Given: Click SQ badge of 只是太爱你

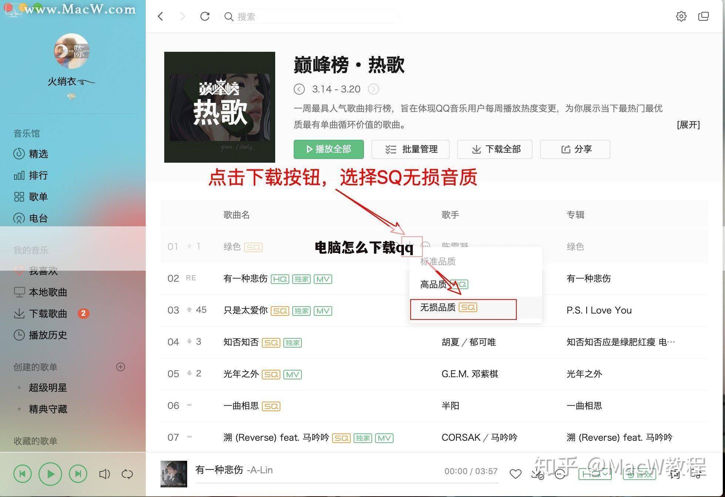Looking at the screenshot, I should pyautogui.click(x=280, y=311).
